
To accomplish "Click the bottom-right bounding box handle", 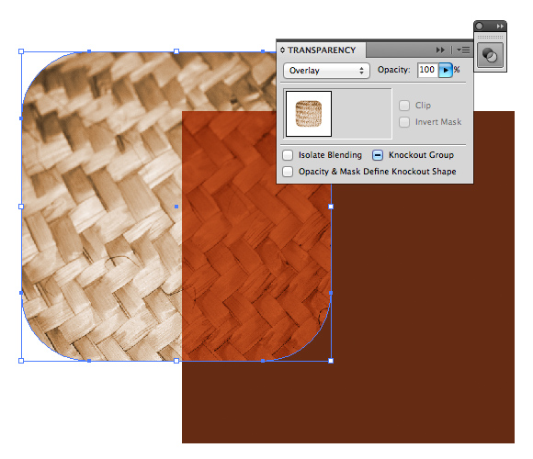I will (331, 361).
